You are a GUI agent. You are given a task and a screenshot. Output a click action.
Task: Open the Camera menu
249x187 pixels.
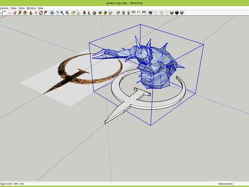point(4,8)
